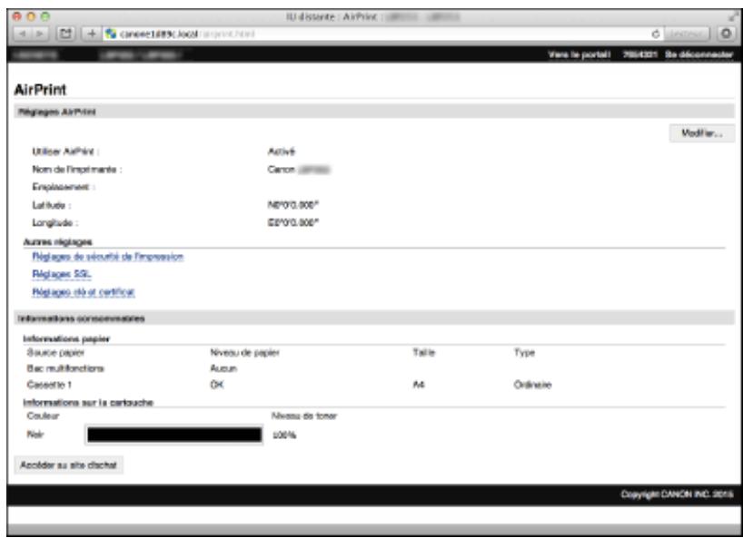Click the Autres réglages subheading
This screenshot has width=743, height=538.
coord(58,242)
